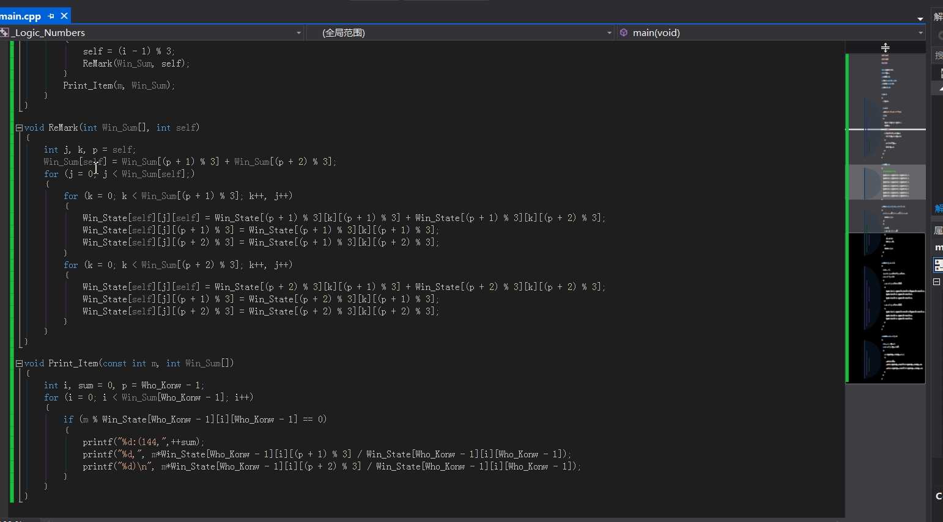Click the printf("%d)\n" output line

click(x=332, y=466)
